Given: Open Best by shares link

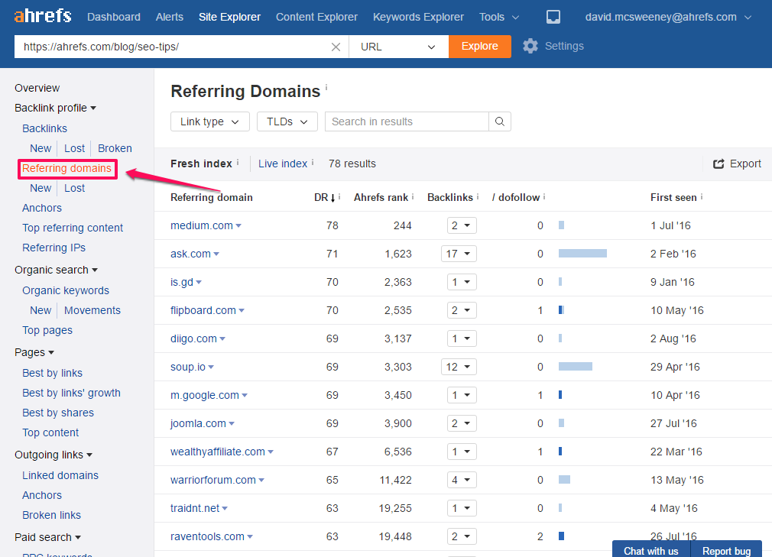Looking at the screenshot, I should pos(58,413).
